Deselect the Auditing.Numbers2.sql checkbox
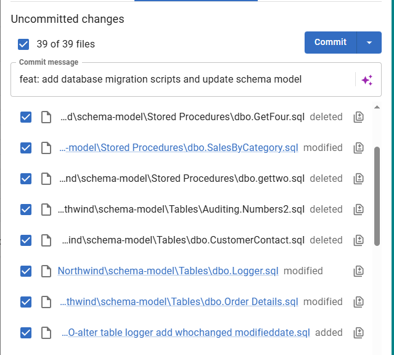The height and width of the screenshot is (355, 394). [26, 209]
